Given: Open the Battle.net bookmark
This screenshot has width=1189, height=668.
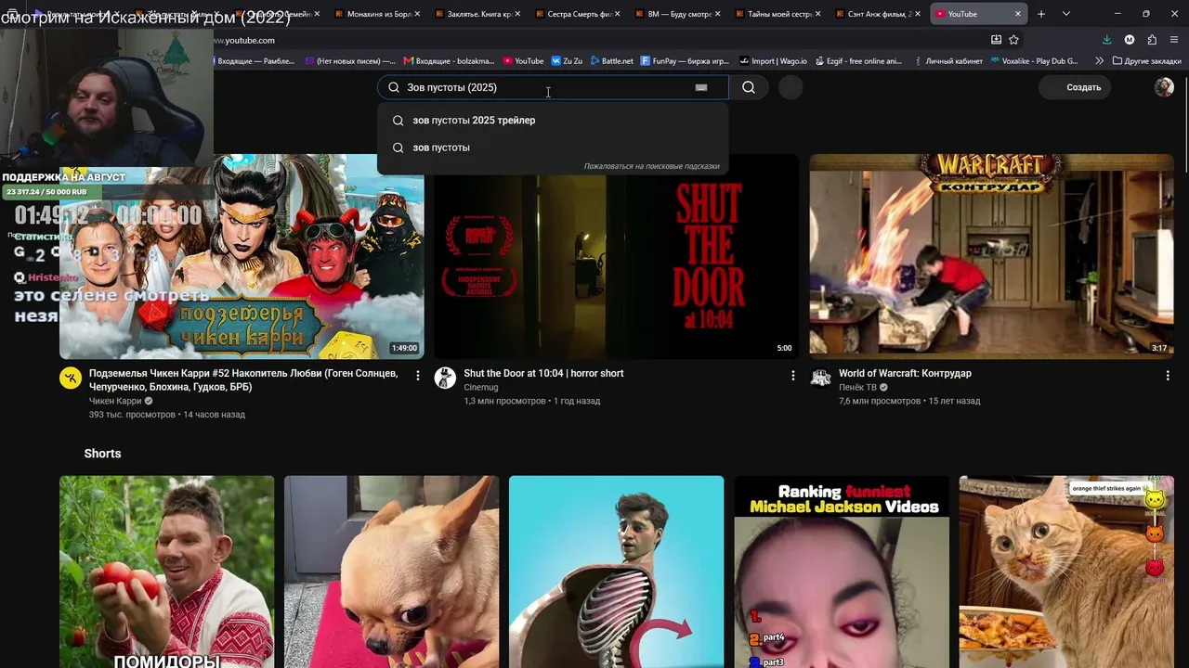Looking at the screenshot, I should tap(611, 61).
